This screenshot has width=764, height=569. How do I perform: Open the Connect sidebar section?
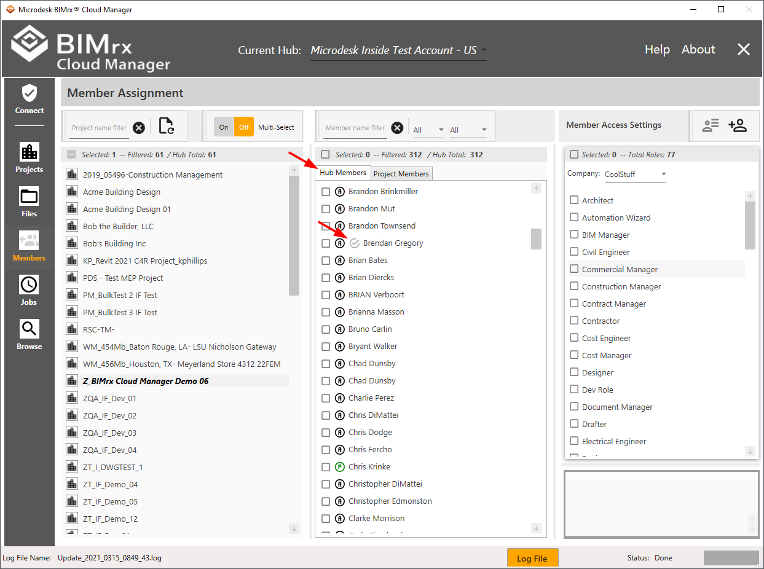click(x=30, y=100)
